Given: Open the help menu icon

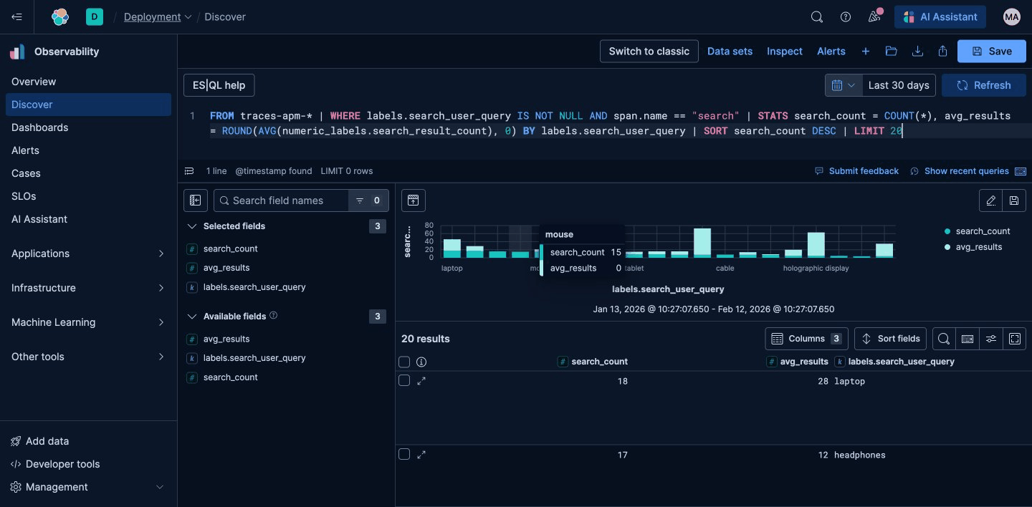Looking at the screenshot, I should (845, 16).
